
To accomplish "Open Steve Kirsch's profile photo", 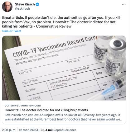I will coord(7,7).
